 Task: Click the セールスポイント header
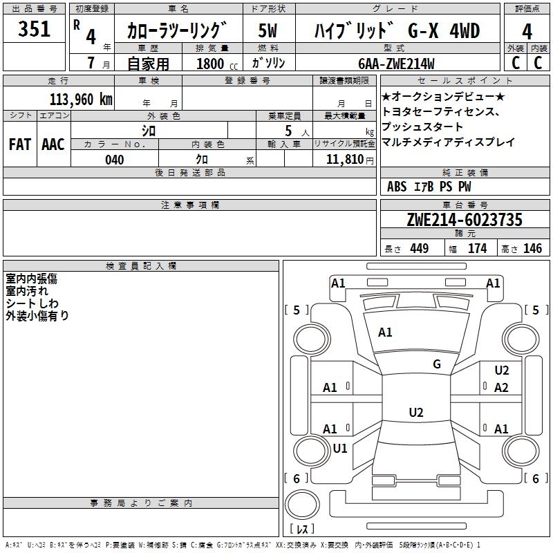(x=465, y=80)
